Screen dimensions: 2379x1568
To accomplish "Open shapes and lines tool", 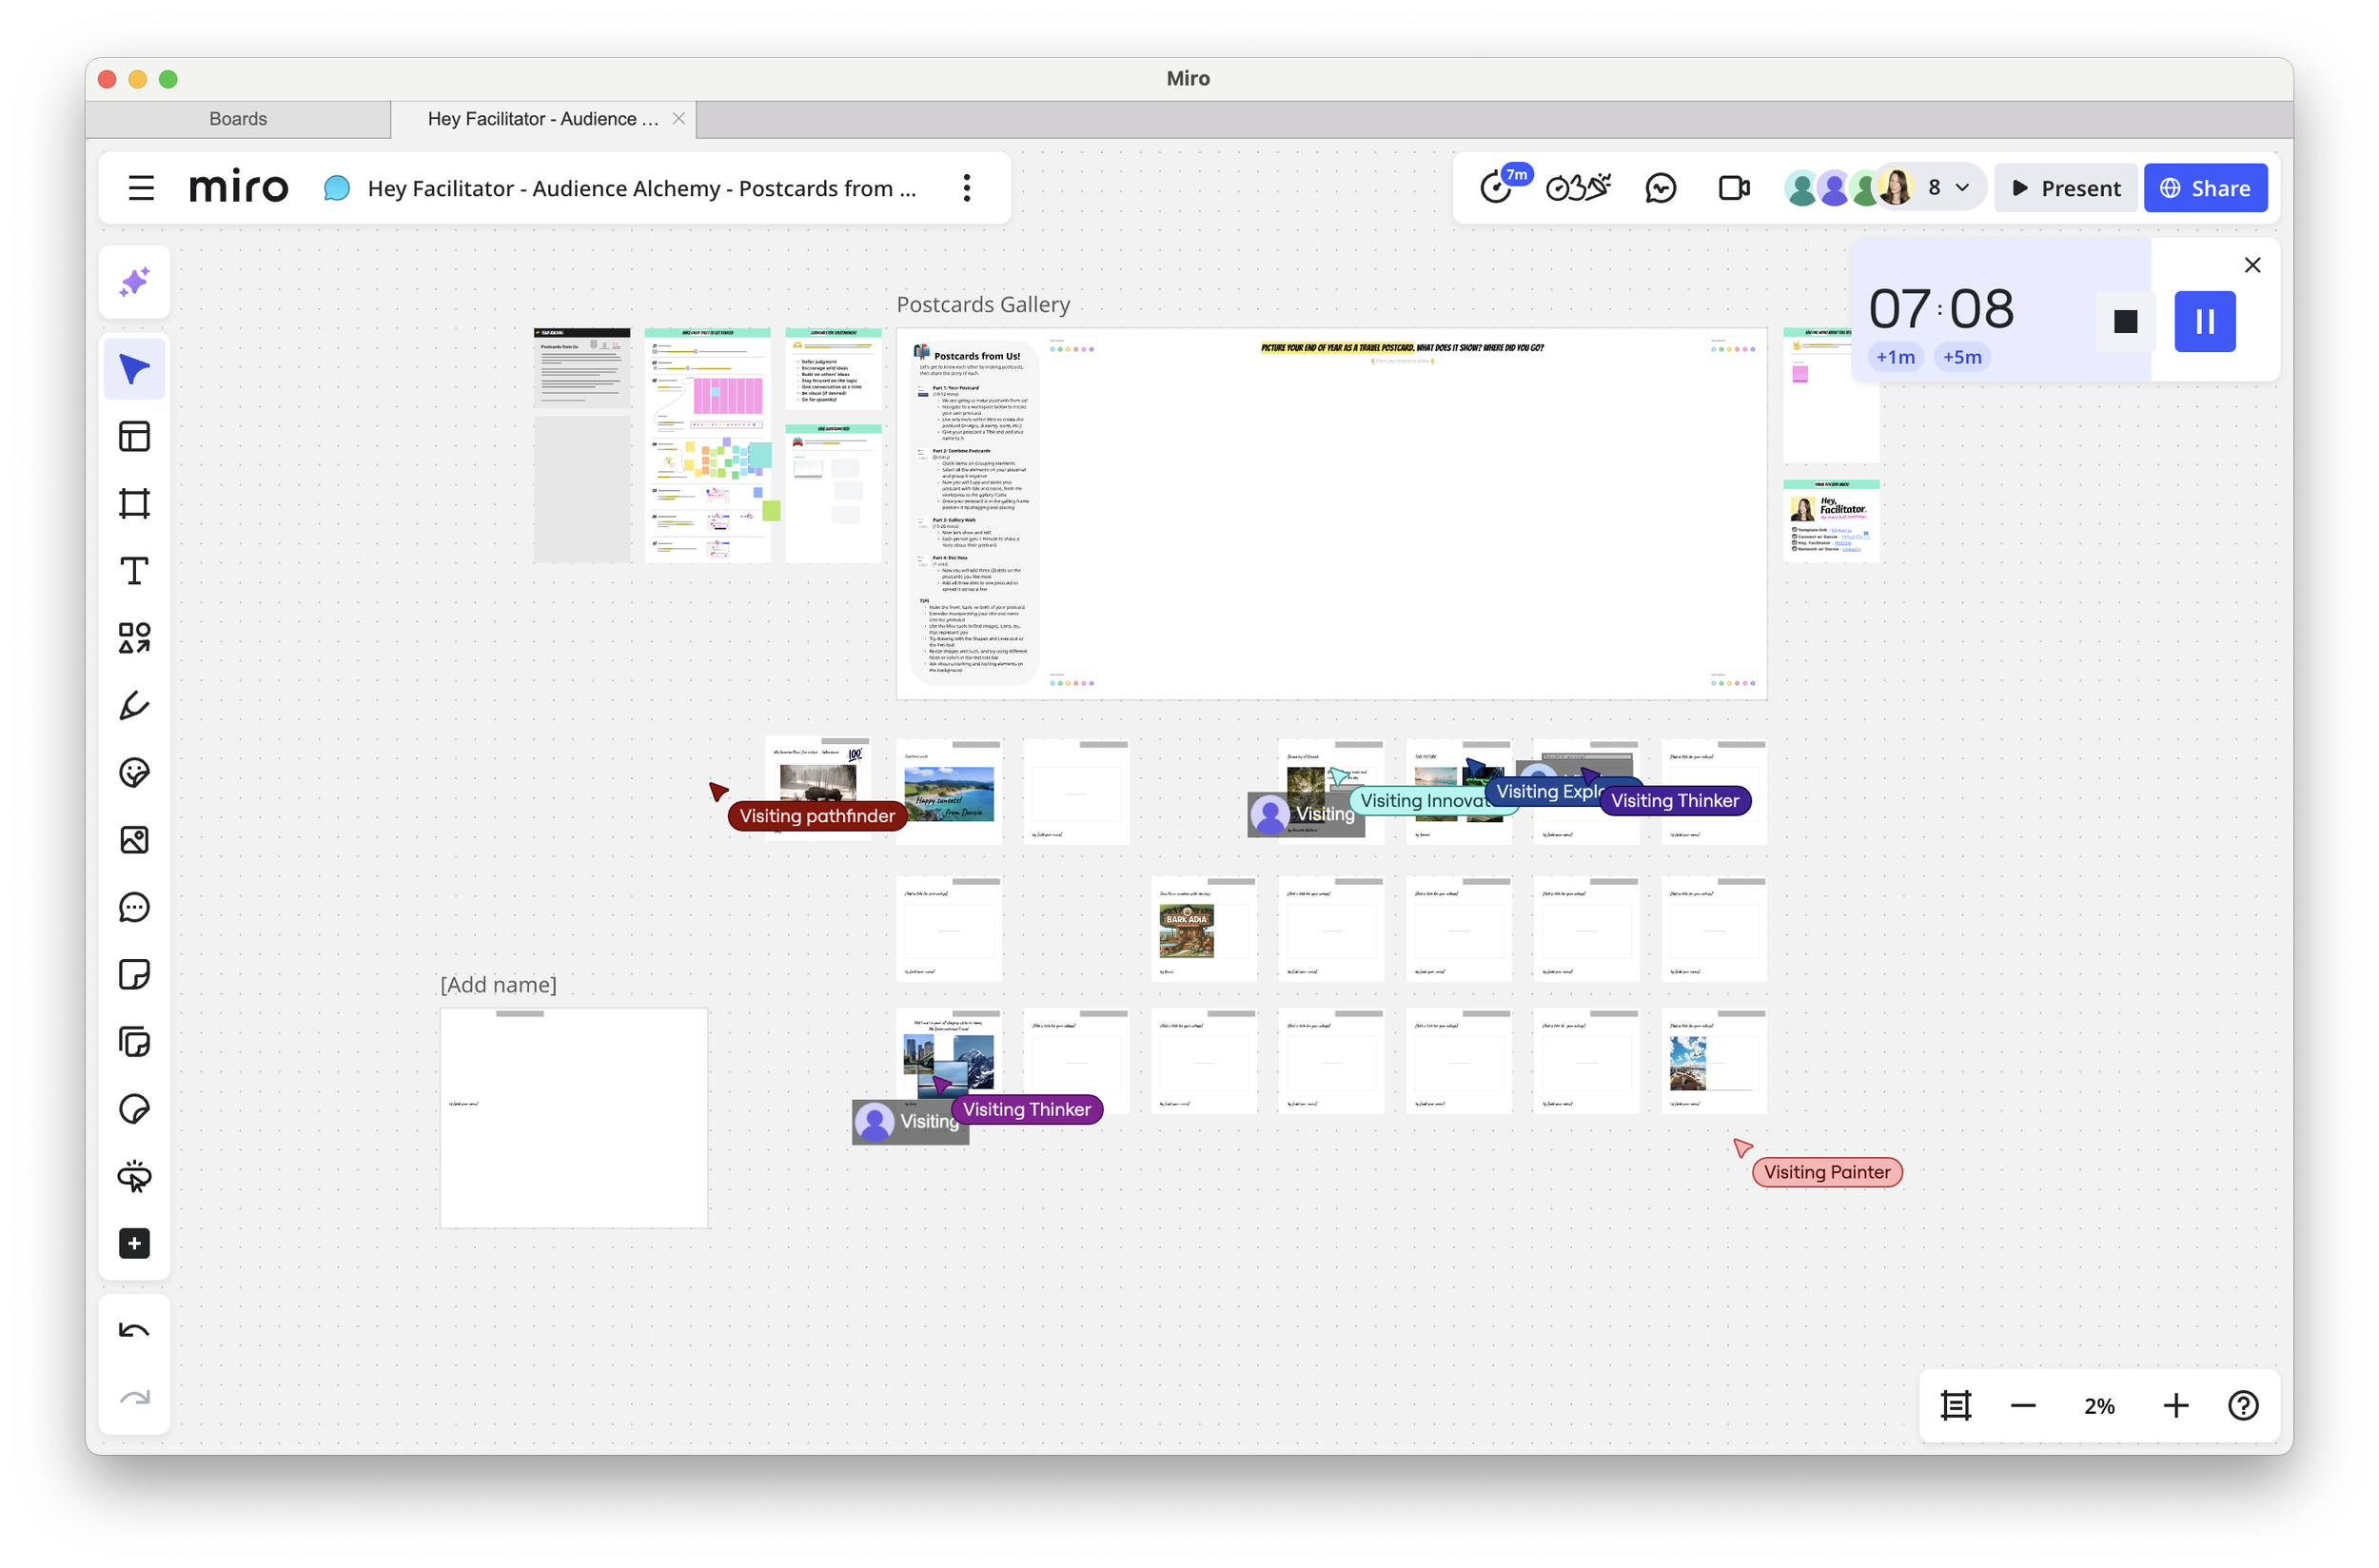I will coord(134,638).
